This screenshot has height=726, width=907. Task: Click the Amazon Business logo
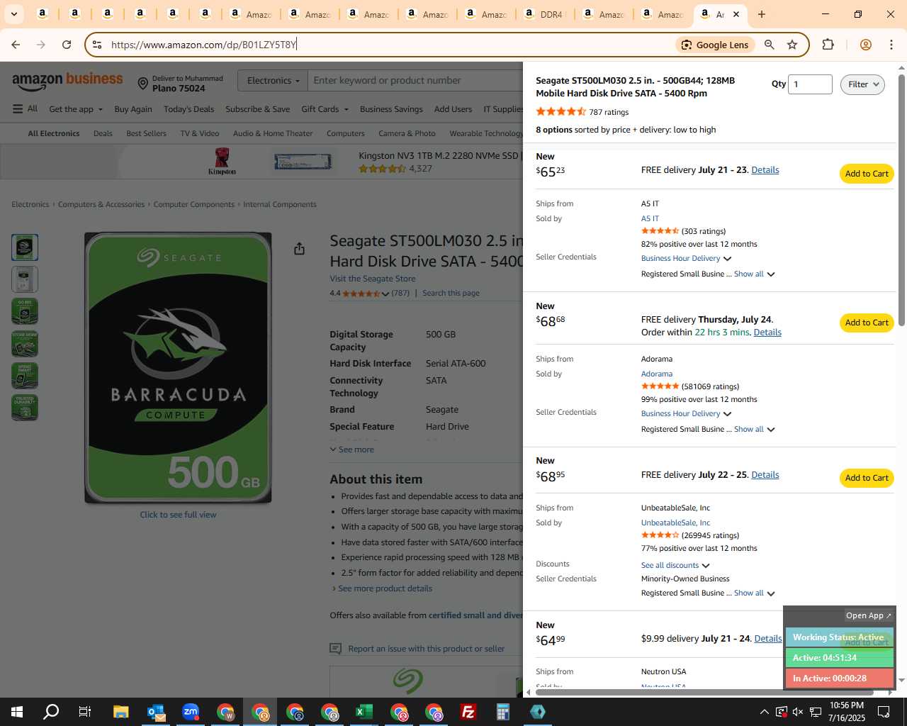click(x=67, y=81)
